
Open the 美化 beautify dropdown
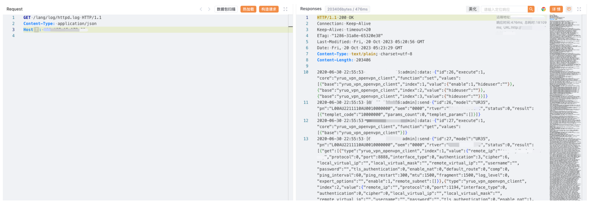tap(473, 9)
